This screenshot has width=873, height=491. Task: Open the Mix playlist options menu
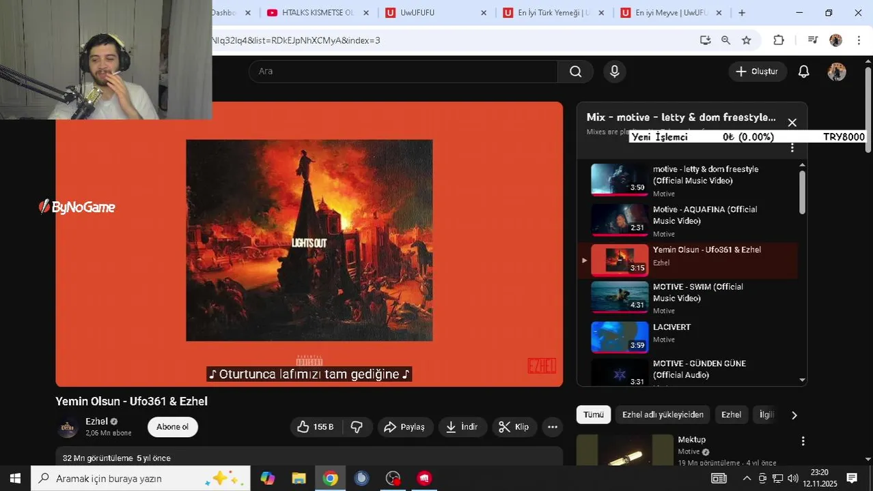(x=792, y=148)
